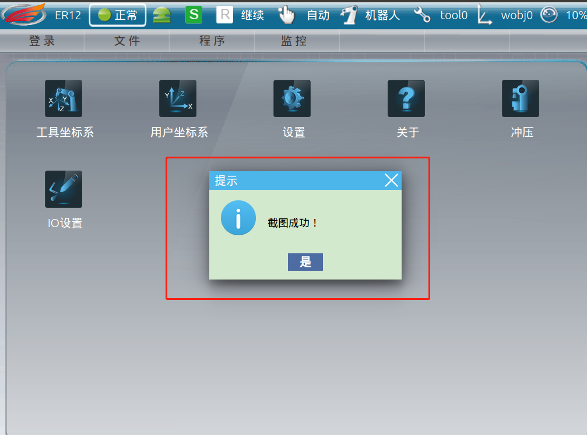
Task: Click the 10% speed gauge control
Action: click(564, 15)
